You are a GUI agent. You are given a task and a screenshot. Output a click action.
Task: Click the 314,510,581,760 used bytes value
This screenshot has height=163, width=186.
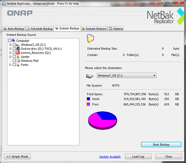[135, 99]
